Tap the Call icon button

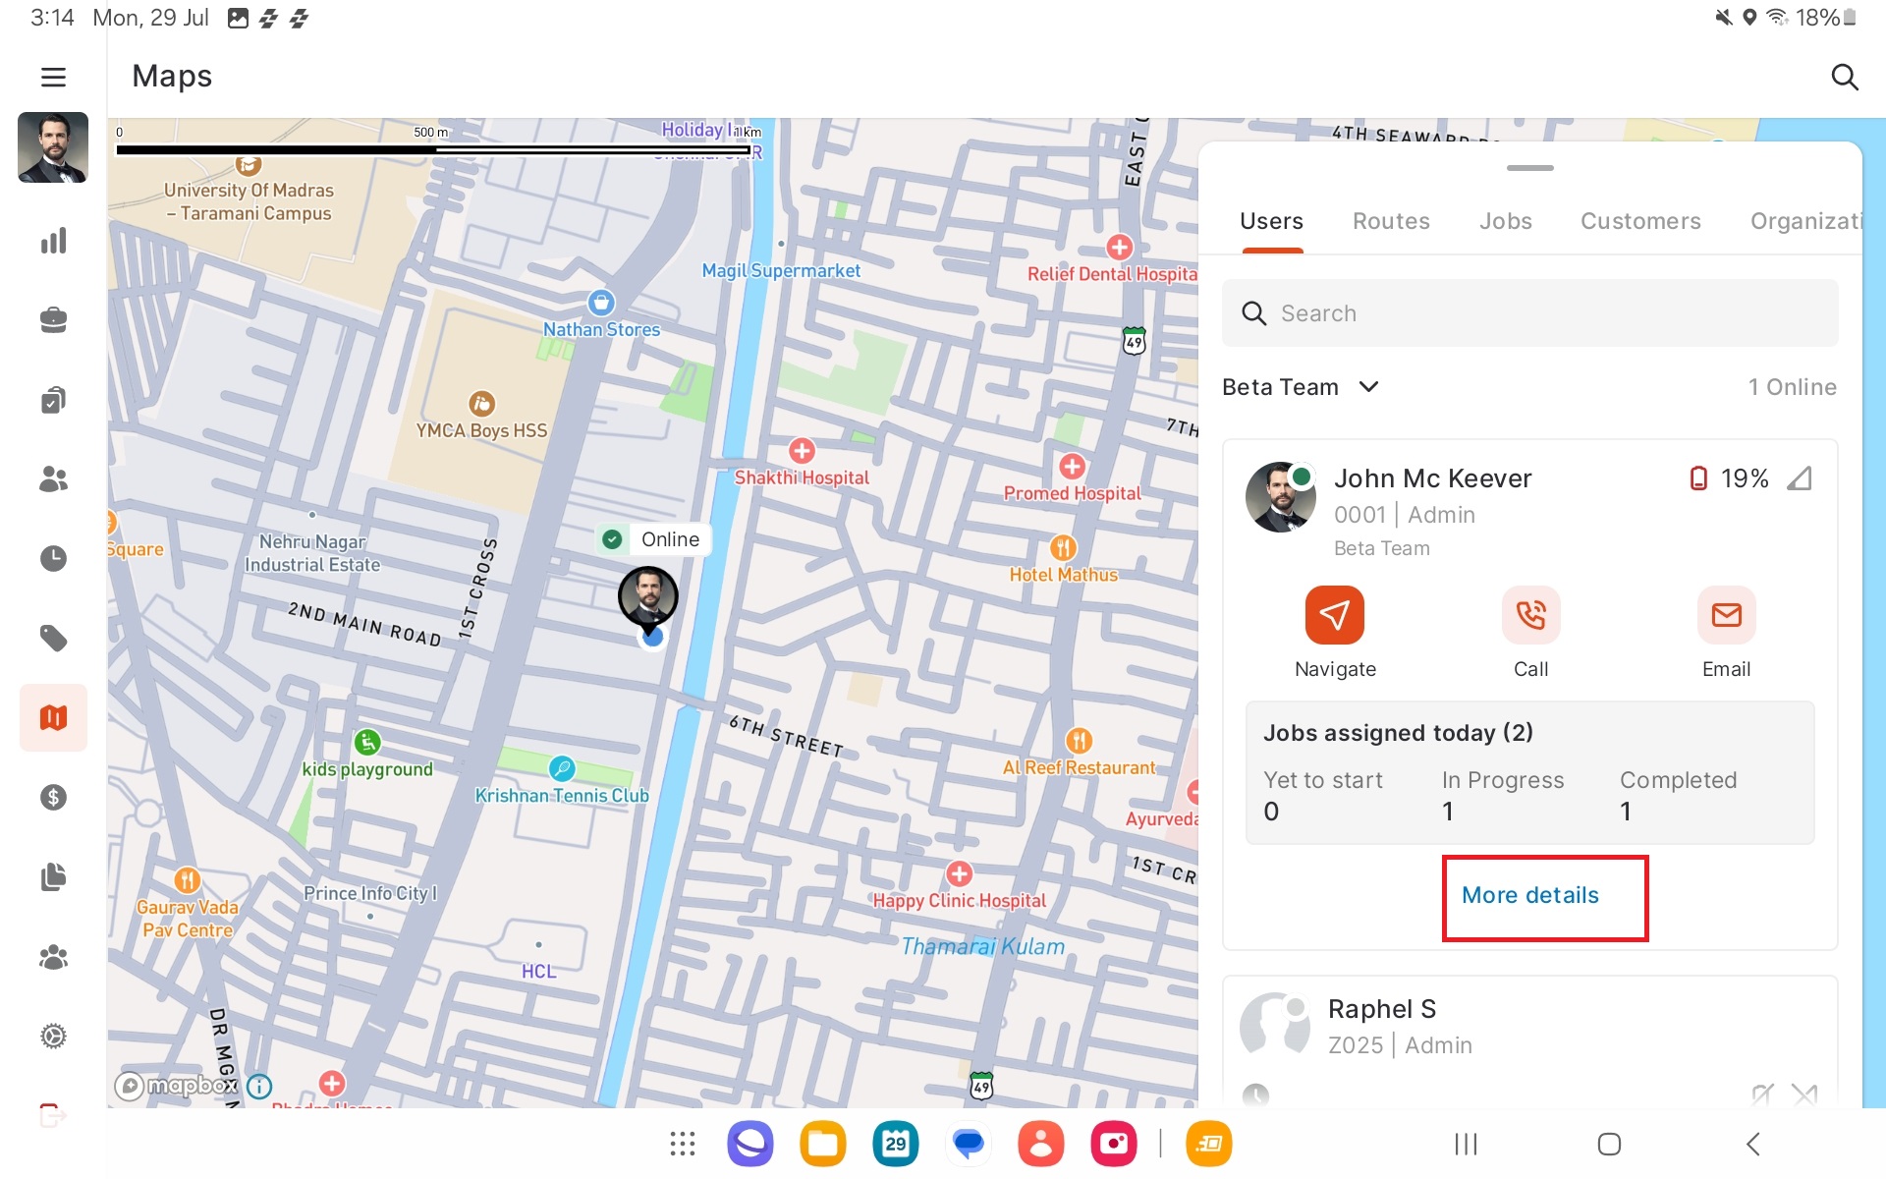tap(1529, 615)
